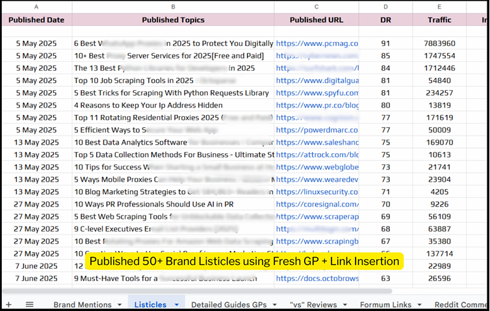The image size is (490, 311).
Task: Click the DR header cell
Action: coord(385,19)
